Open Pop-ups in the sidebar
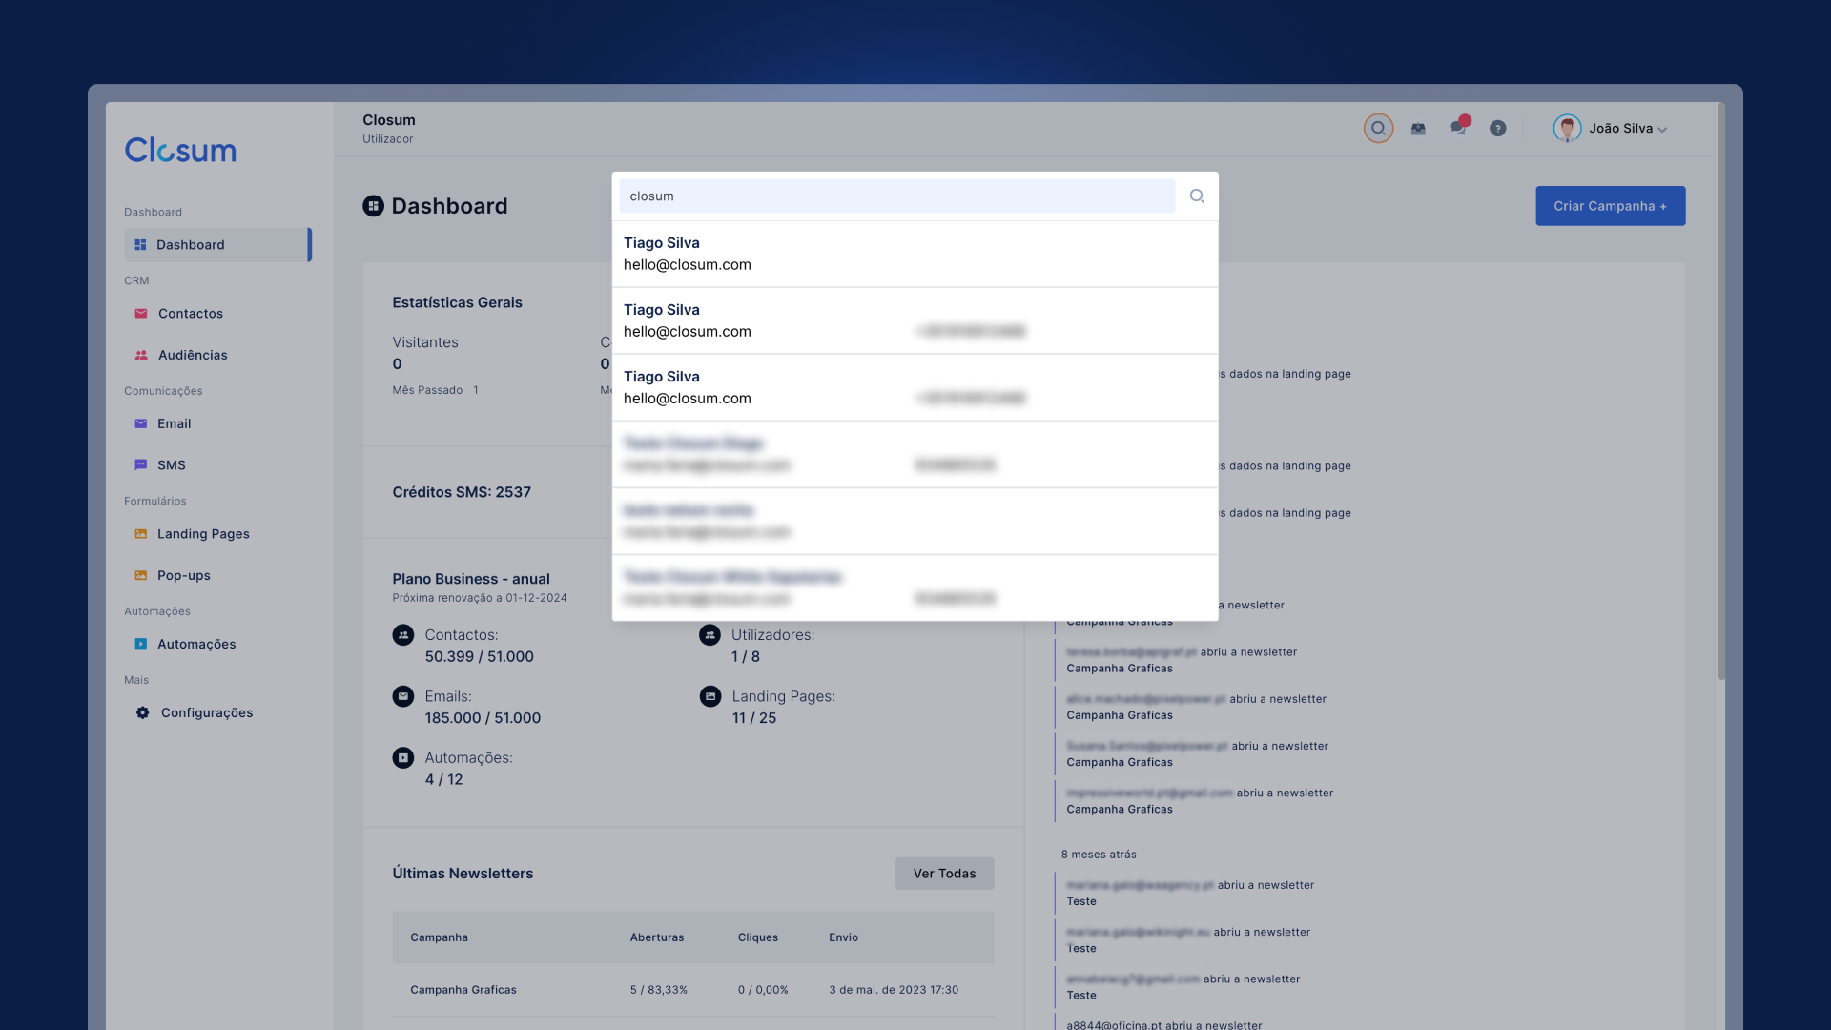Screen dimensions: 1831x1030 tap(184, 576)
